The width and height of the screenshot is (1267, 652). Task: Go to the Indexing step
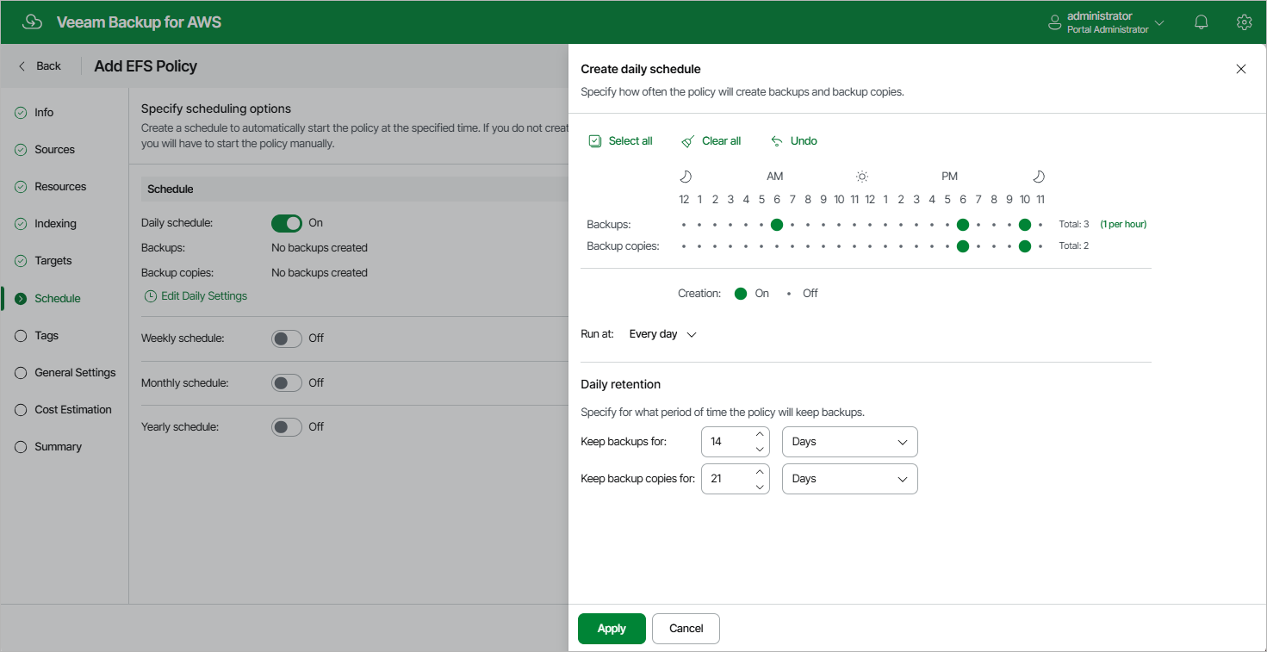click(x=55, y=224)
